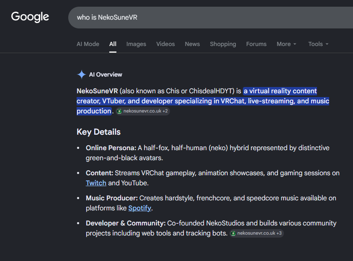353x261 pixels.
Task: Switch to Images tab
Action: point(136,44)
